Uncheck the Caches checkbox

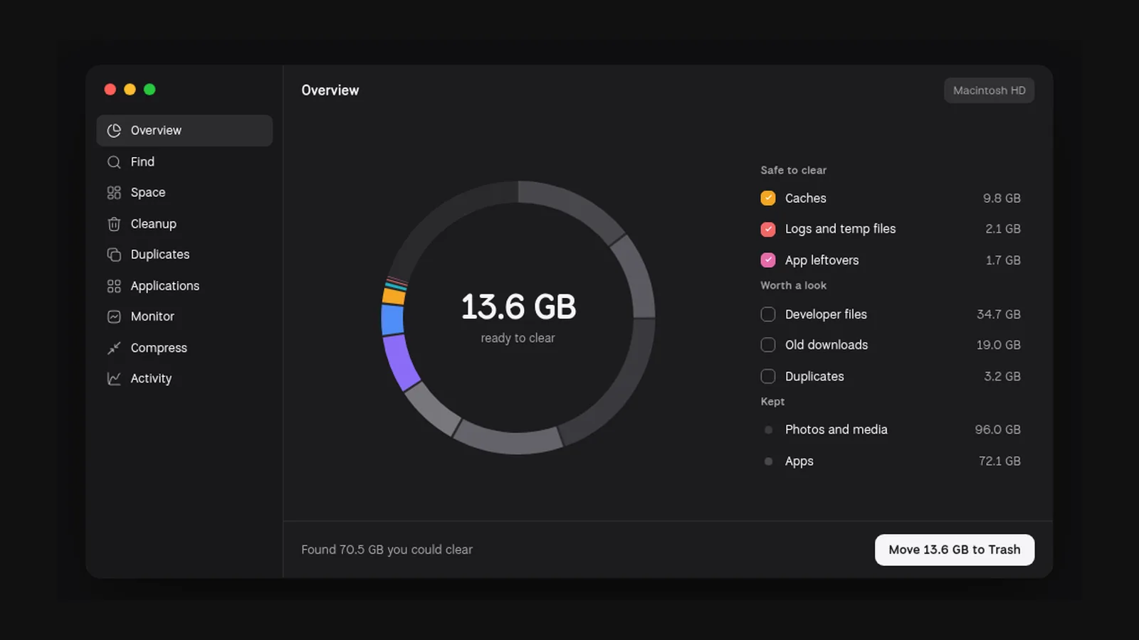[x=768, y=198]
